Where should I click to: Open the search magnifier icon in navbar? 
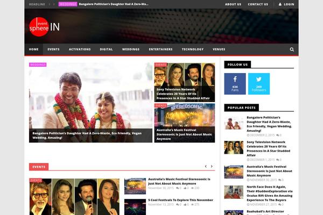tap(292, 49)
